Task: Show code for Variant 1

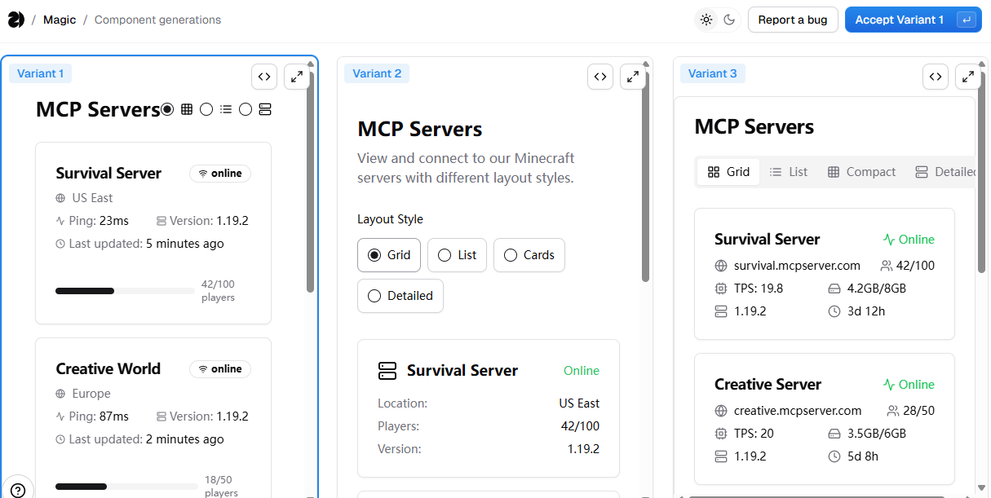Action: [x=264, y=77]
